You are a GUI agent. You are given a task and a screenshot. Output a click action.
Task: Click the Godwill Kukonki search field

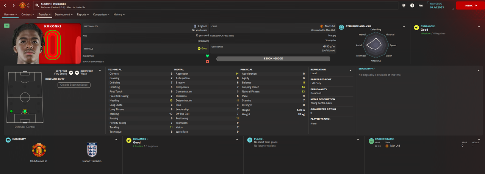point(216,6)
